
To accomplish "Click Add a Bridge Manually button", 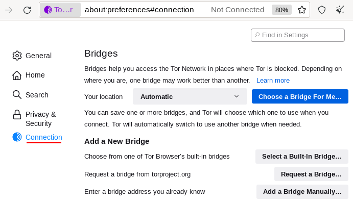I will pyautogui.click(x=302, y=192).
